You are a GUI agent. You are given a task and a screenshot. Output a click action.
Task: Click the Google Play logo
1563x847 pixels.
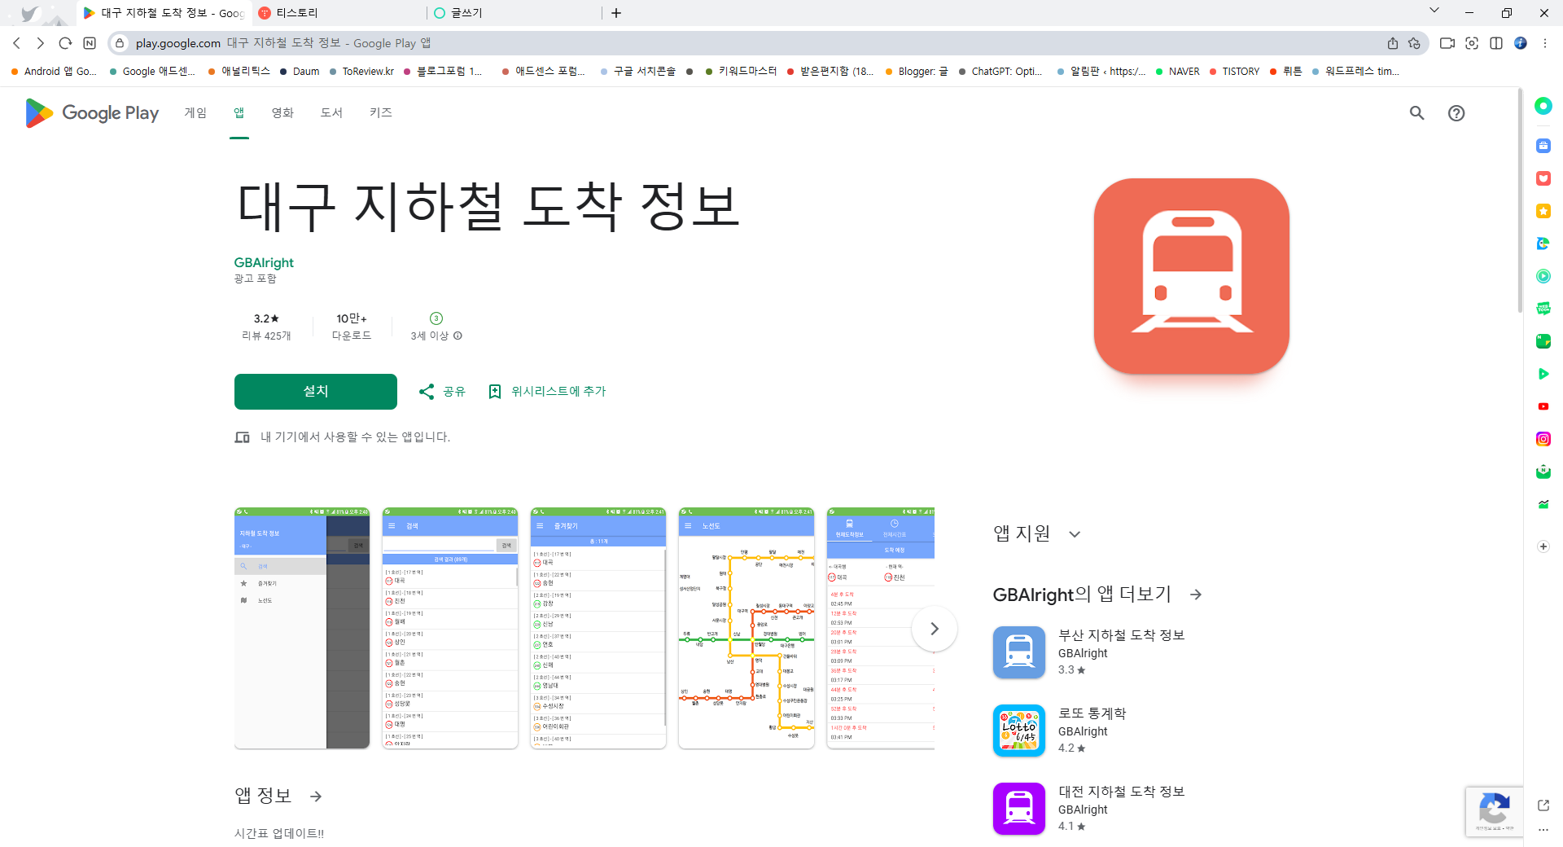point(91,113)
